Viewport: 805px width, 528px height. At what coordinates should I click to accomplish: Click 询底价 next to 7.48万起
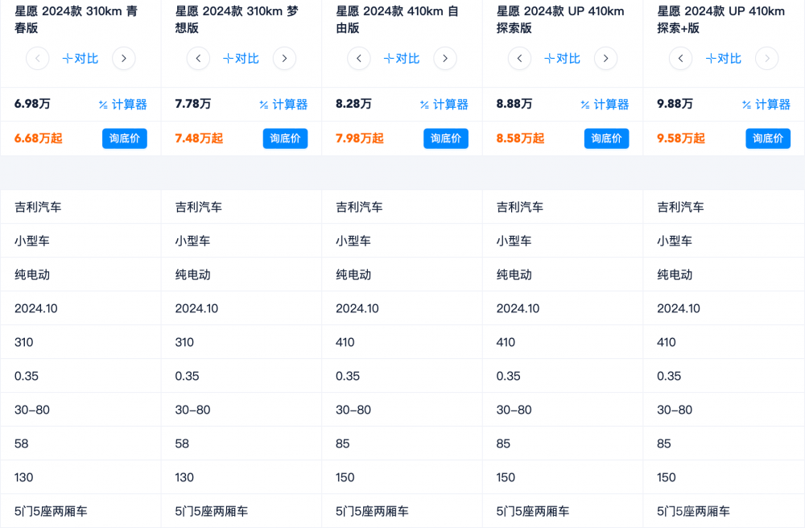pos(286,138)
